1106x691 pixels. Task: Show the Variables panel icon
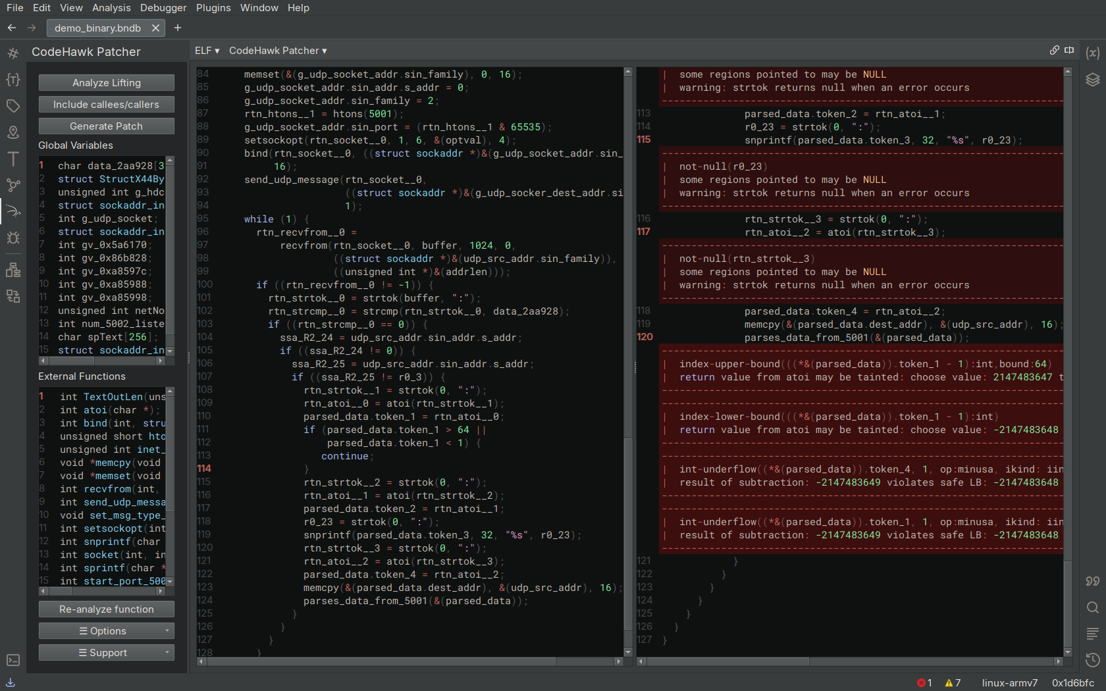pos(1092,53)
